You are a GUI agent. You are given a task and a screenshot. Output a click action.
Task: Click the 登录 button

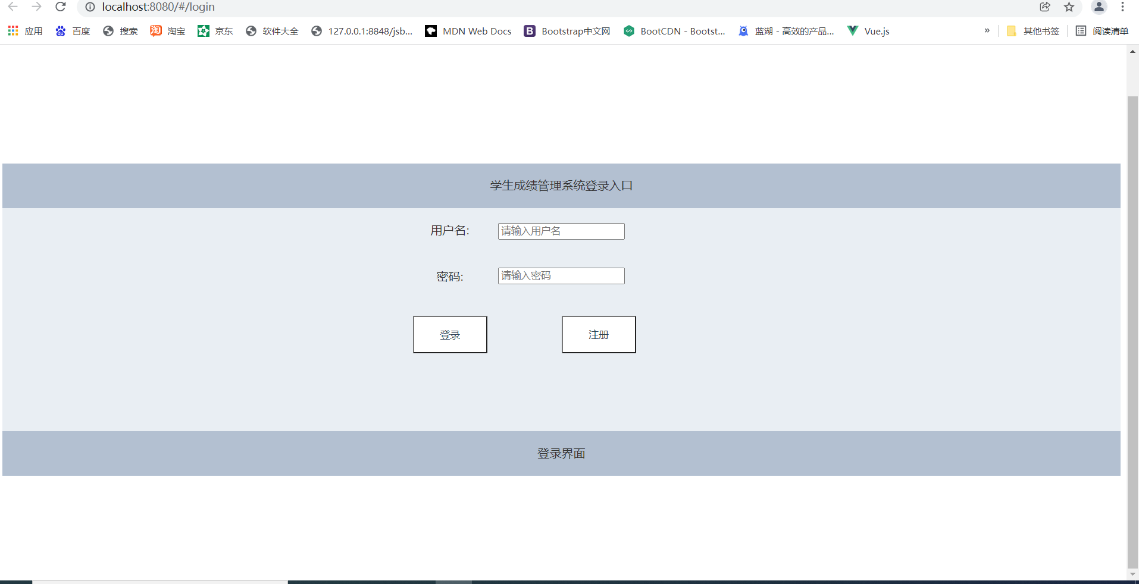pos(450,335)
